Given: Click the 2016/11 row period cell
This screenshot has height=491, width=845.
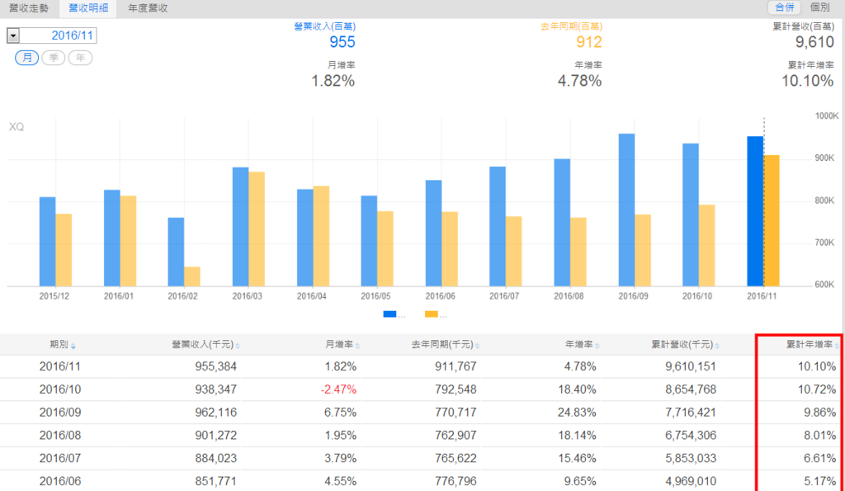Looking at the screenshot, I should 59,366.
